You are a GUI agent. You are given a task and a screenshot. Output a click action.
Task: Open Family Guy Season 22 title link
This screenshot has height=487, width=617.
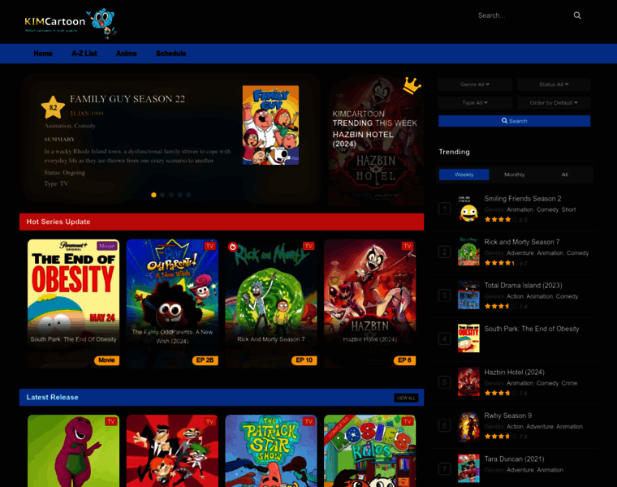point(127,99)
